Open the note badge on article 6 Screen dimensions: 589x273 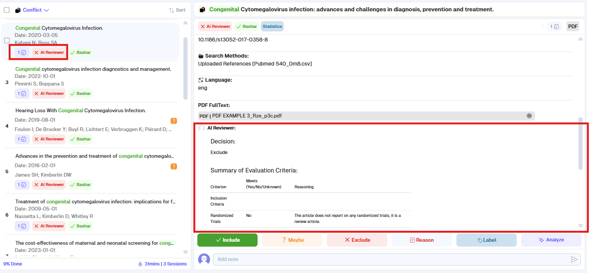[x=22, y=226]
